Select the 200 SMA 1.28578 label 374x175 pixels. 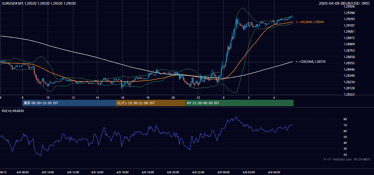(310, 62)
